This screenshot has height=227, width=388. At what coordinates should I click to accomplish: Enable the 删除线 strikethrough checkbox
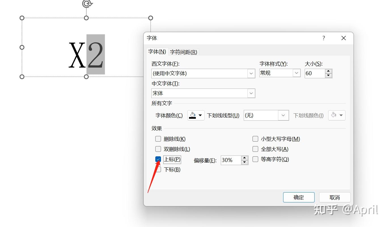[x=158, y=139]
